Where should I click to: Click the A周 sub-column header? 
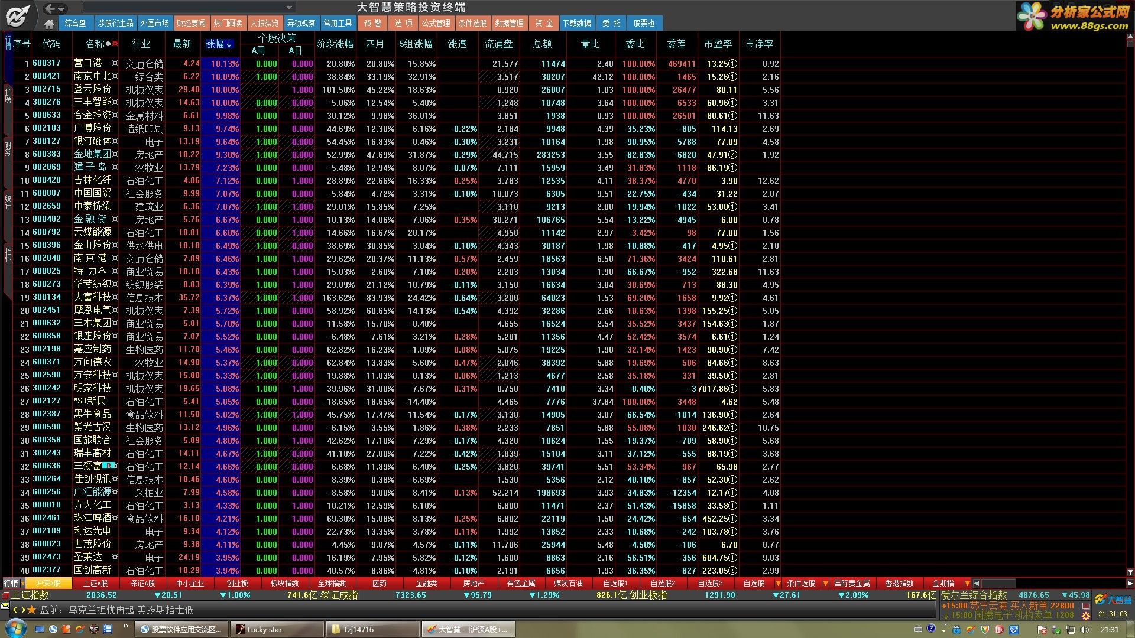[258, 51]
